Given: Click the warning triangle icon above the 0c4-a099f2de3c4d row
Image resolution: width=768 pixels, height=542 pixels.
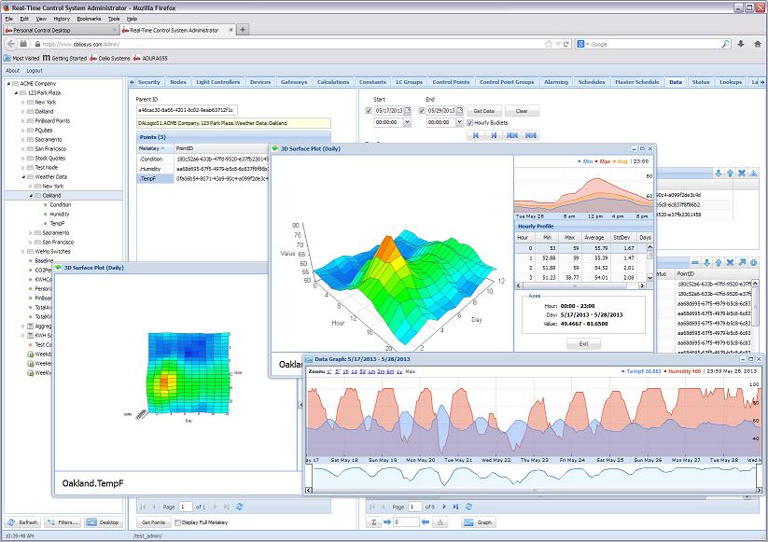Looking at the screenshot, I should (754, 173).
